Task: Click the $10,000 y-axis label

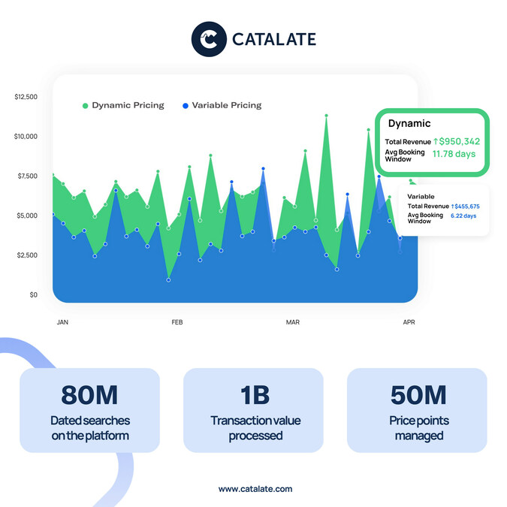Action: [26, 137]
